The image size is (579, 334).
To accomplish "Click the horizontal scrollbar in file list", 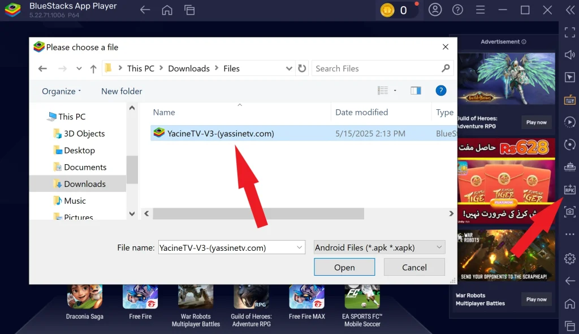I will coord(258,213).
